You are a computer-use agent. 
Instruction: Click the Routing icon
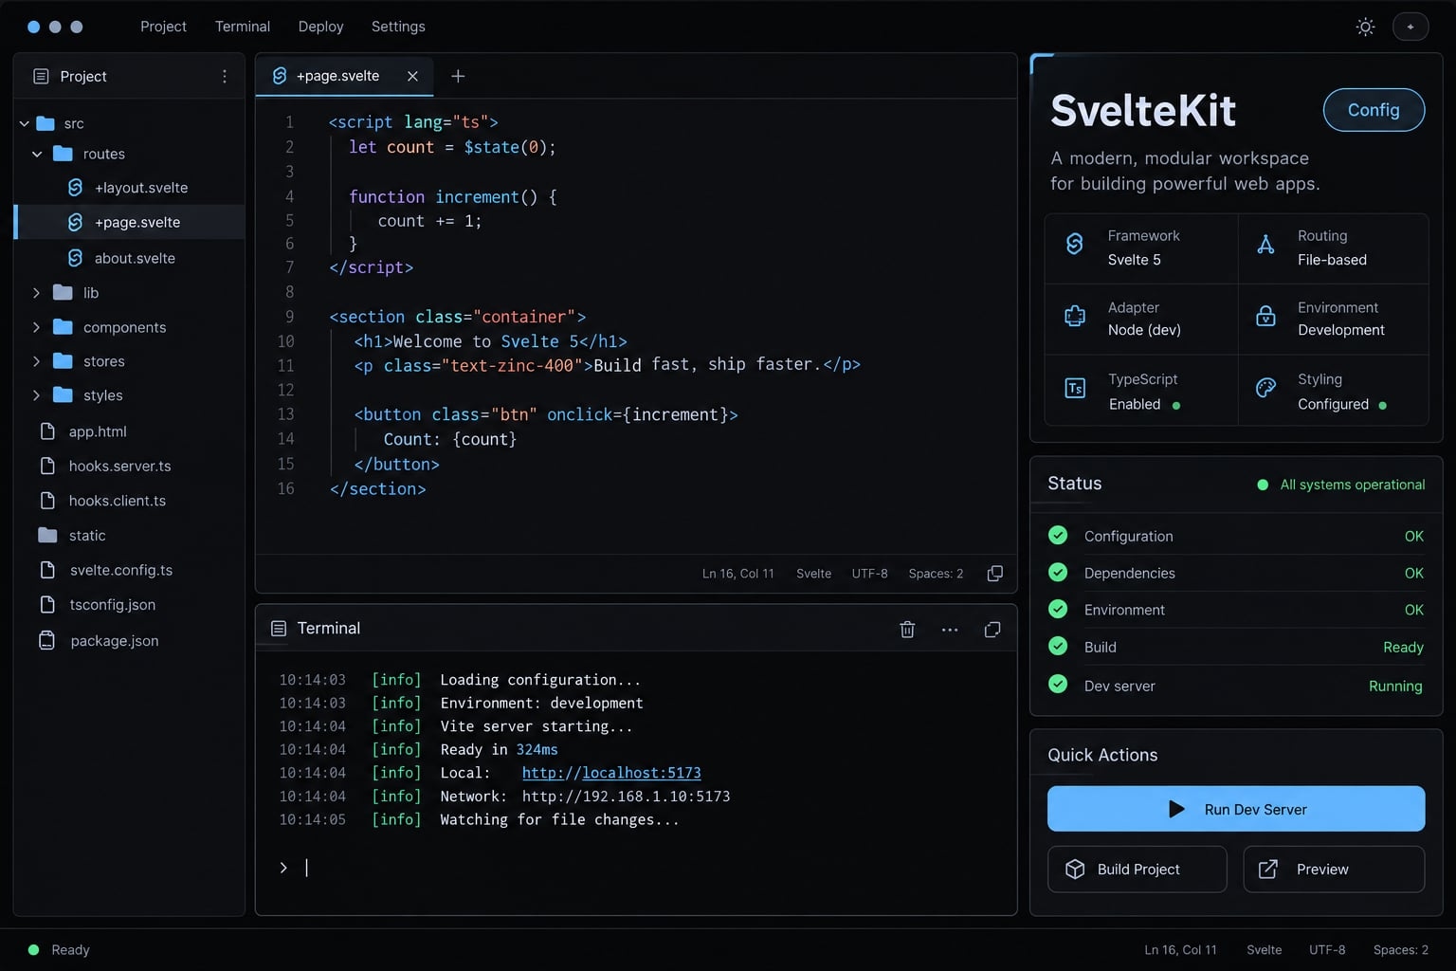point(1265,245)
